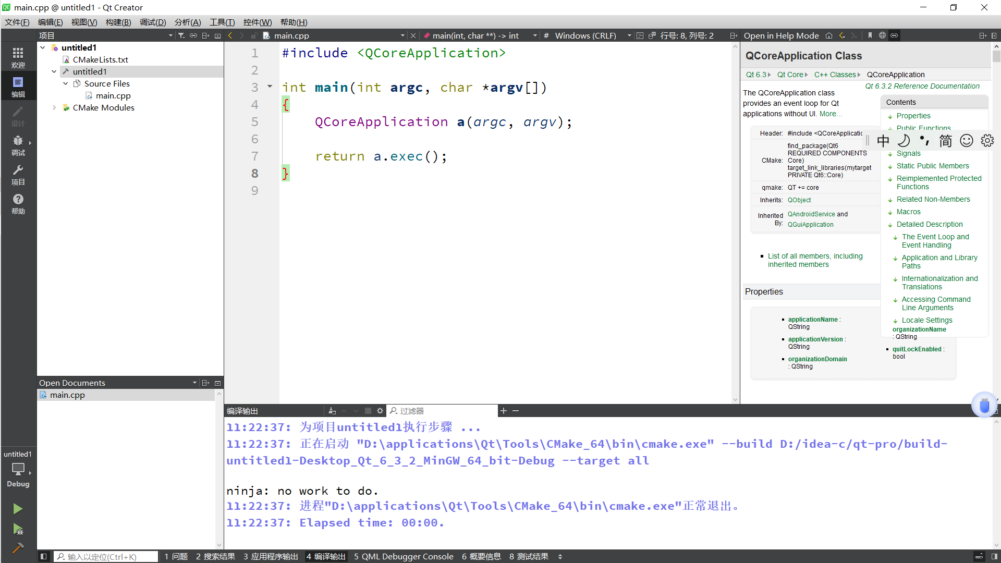
Task: Click Open in Help Mode
Action: [x=781, y=35]
